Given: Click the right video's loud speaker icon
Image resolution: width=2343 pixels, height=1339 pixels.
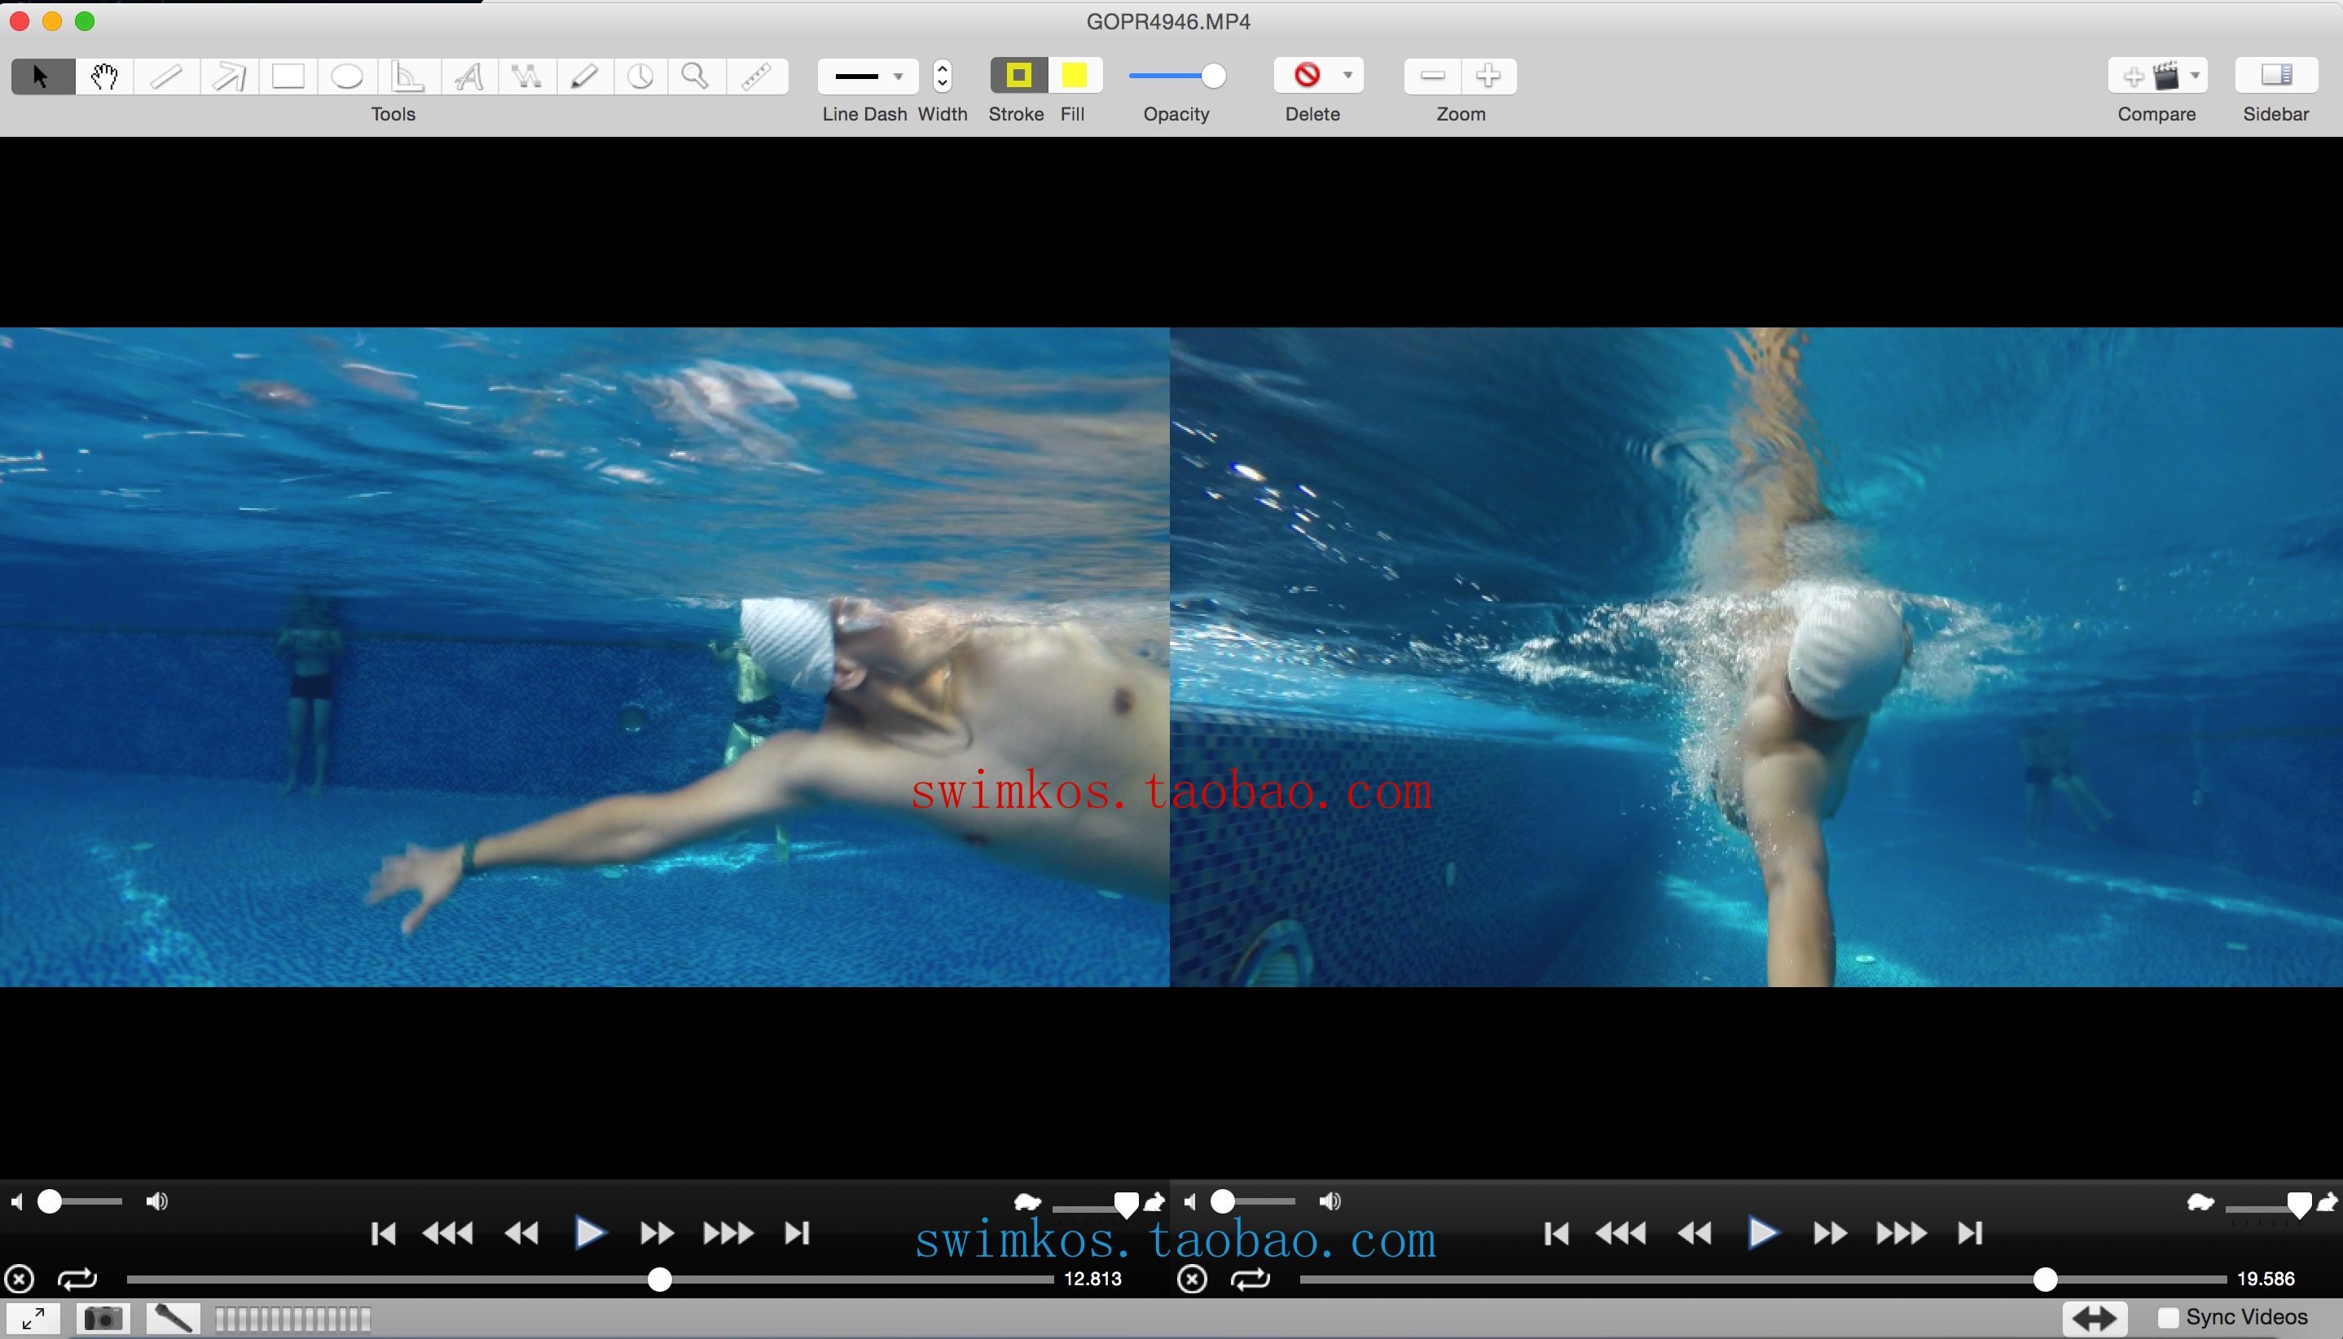Looking at the screenshot, I should [x=1330, y=1202].
